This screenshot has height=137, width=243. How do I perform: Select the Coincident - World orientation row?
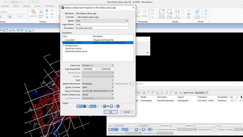[x=98, y=43]
